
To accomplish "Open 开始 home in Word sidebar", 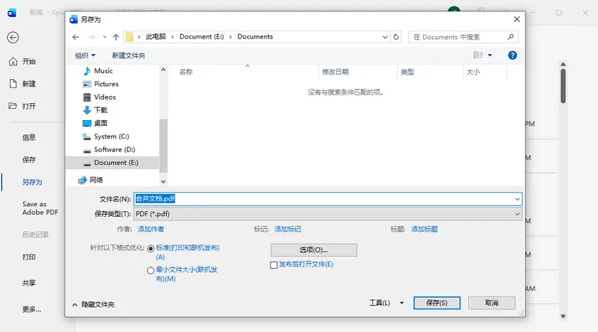I will 23,62.
